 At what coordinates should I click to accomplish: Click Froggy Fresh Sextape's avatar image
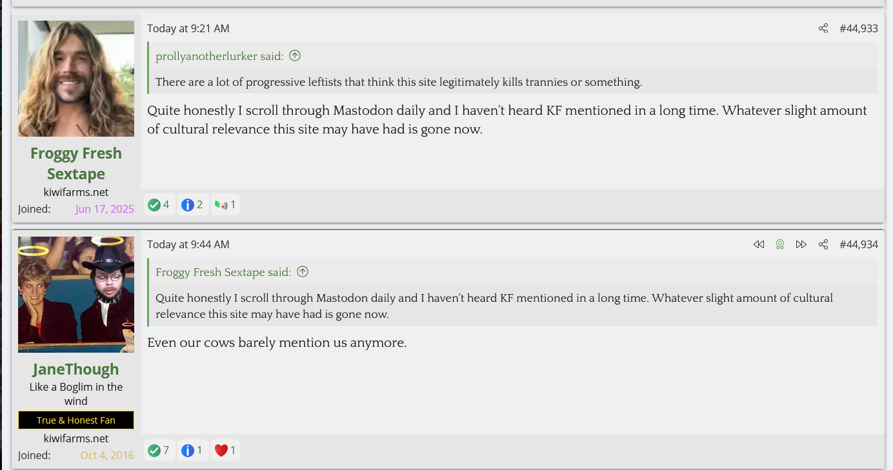[x=76, y=79]
